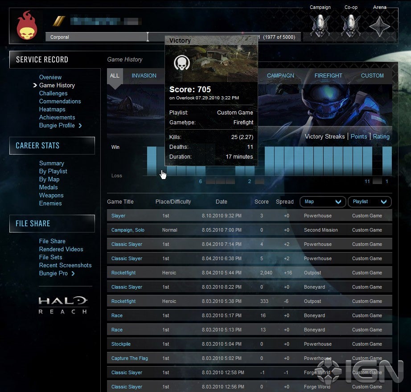Image resolution: width=411 pixels, height=392 pixels.
Task: Click the Halo Reach logo
Action: [63, 305]
